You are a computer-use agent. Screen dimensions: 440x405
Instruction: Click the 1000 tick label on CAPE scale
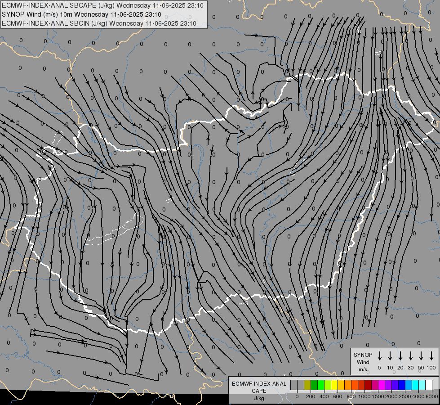pyautogui.click(x=364, y=396)
